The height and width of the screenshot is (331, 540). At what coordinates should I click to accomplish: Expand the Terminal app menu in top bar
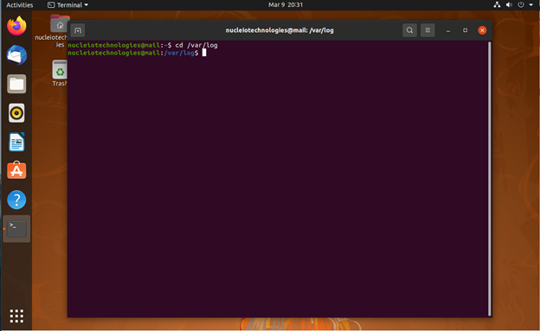67,5
